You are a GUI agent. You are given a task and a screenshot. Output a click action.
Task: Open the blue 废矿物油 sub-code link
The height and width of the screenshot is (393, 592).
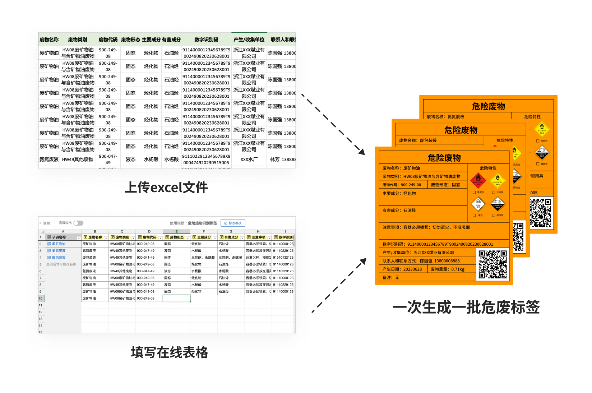point(59,244)
